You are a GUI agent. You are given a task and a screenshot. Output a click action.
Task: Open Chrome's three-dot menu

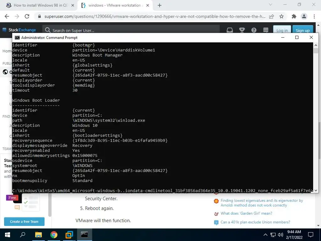click(314, 16)
